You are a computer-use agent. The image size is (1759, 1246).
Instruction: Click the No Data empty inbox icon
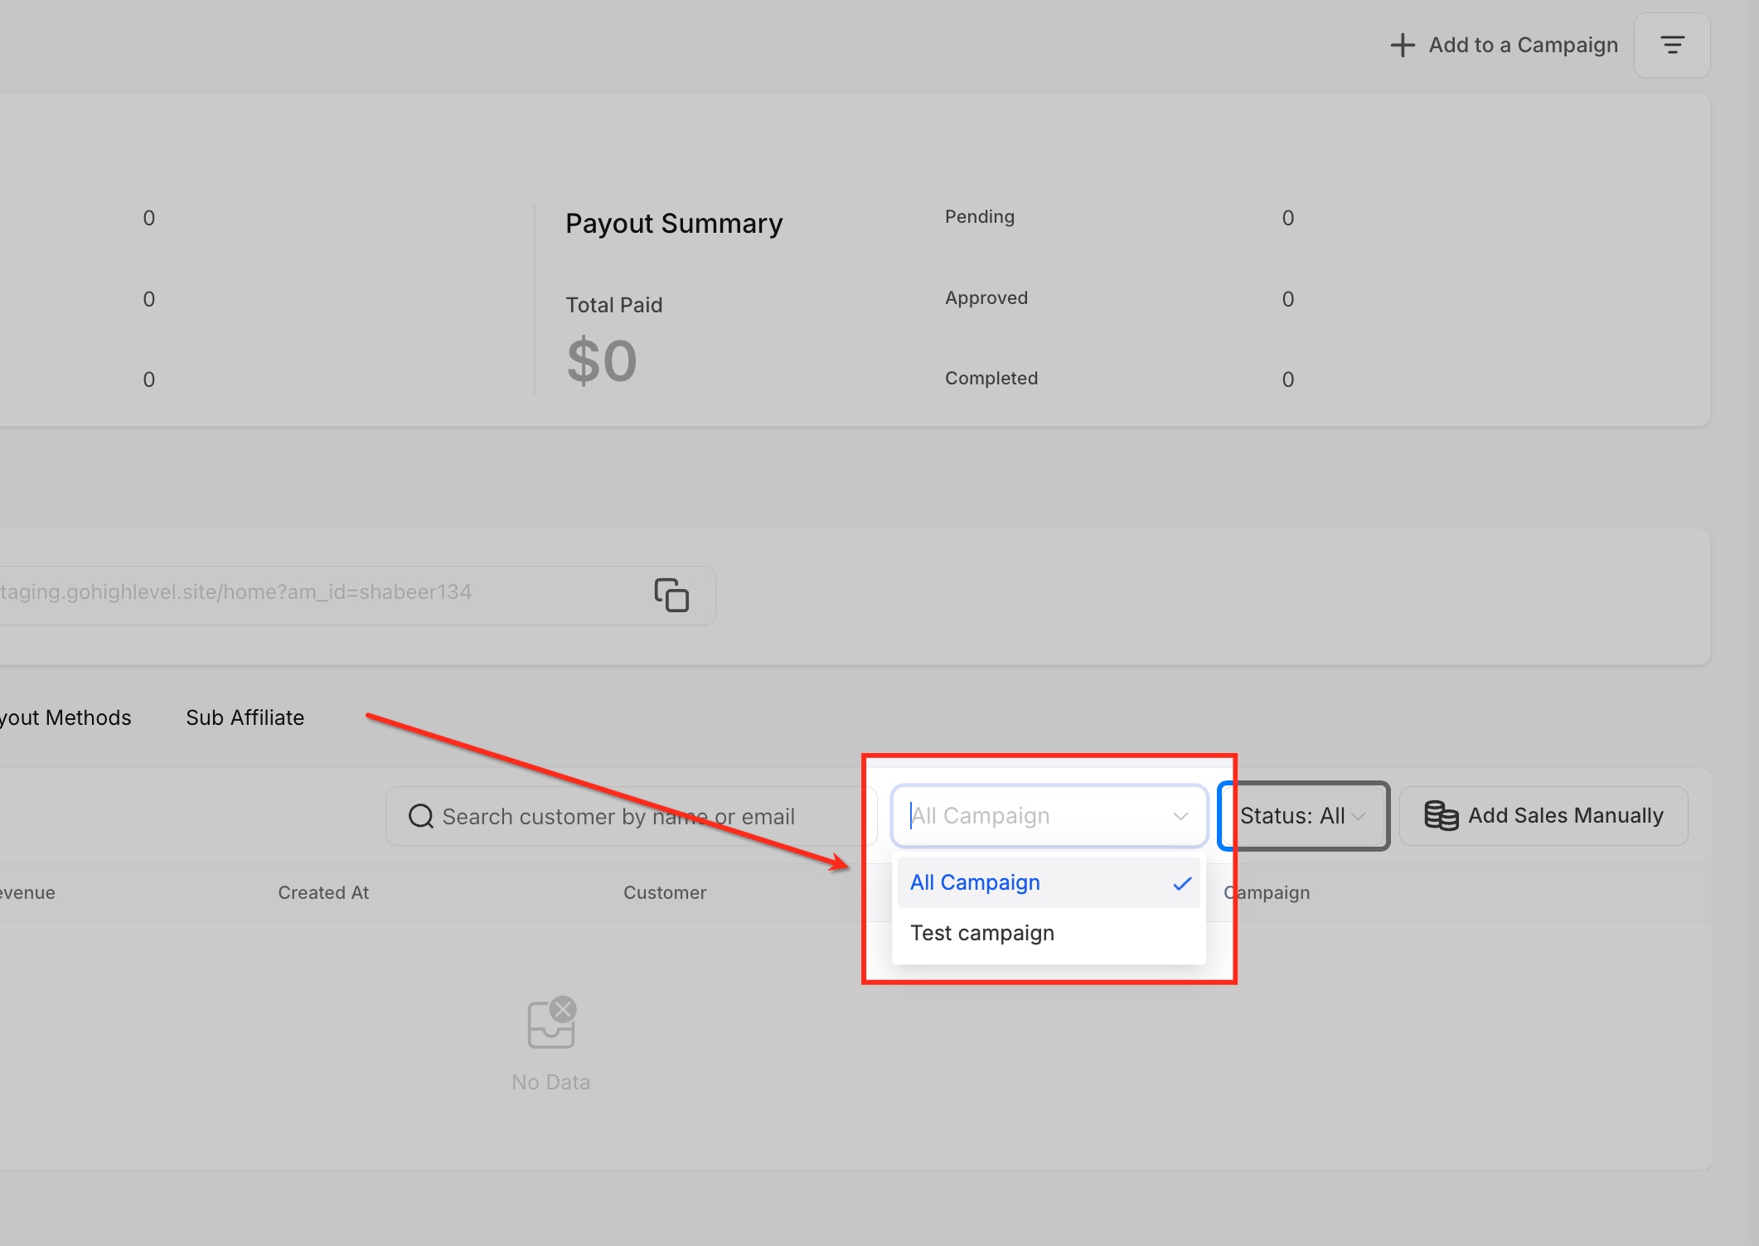[551, 1023]
